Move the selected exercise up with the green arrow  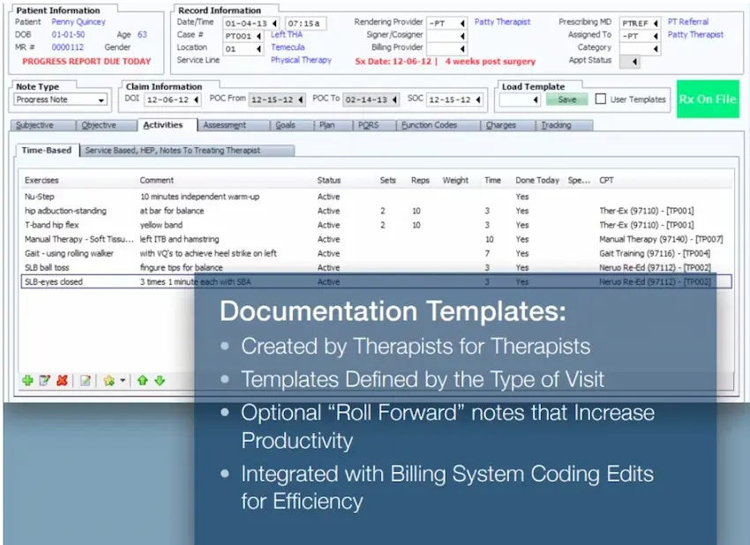[x=143, y=380]
